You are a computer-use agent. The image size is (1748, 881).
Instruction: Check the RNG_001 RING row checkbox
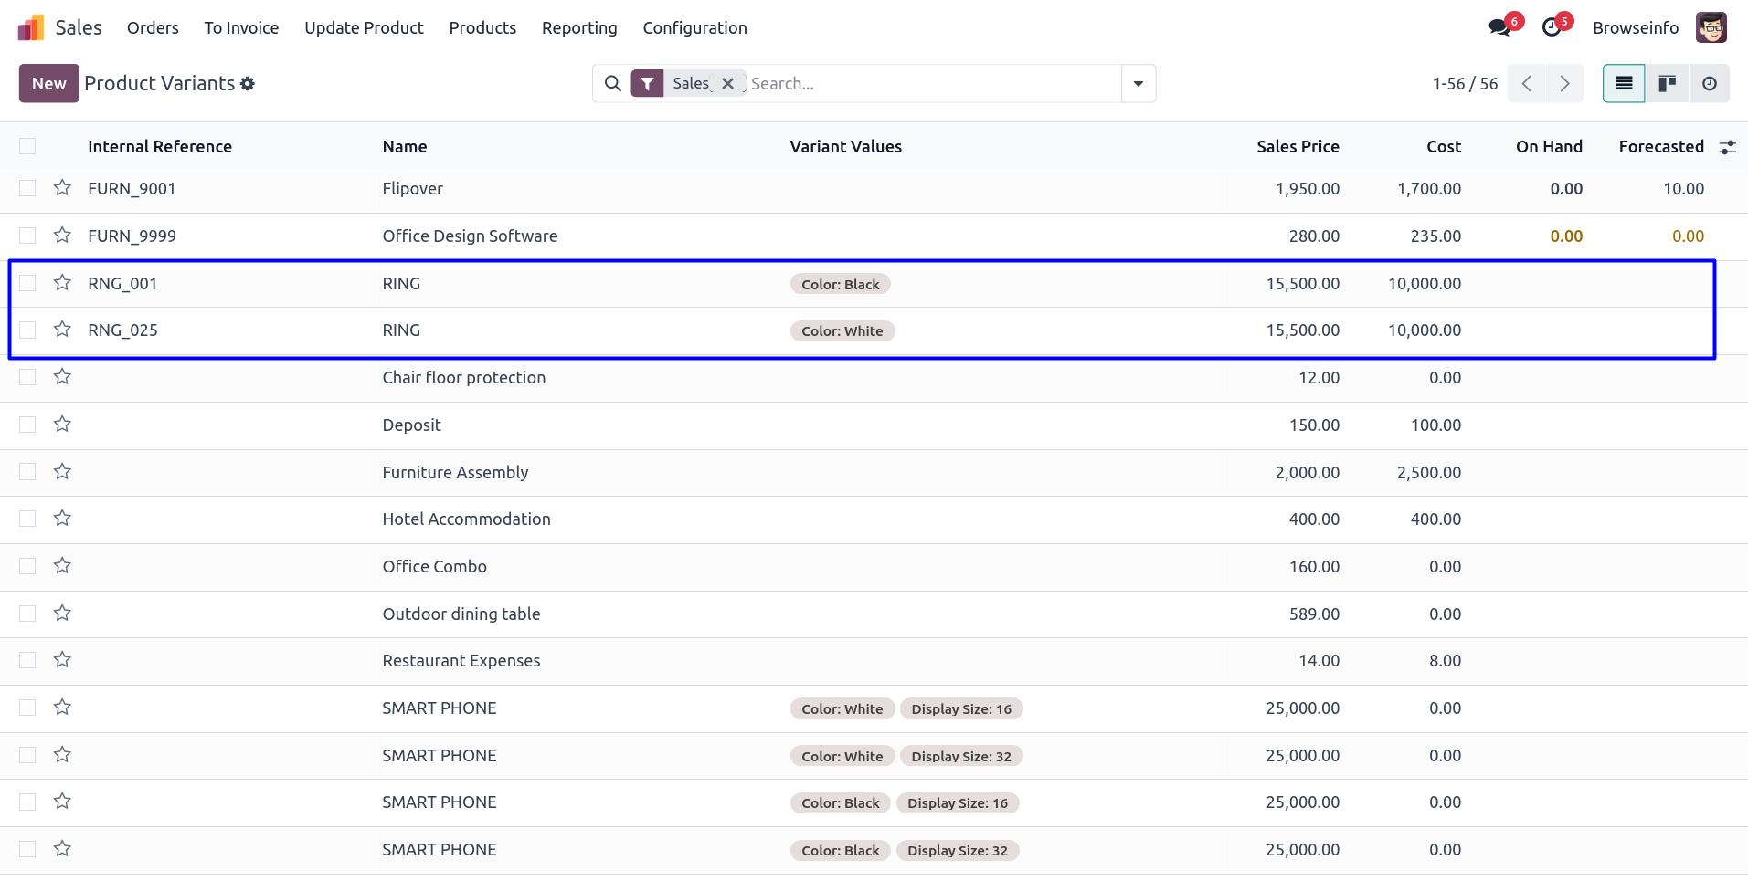tap(27, 283)
